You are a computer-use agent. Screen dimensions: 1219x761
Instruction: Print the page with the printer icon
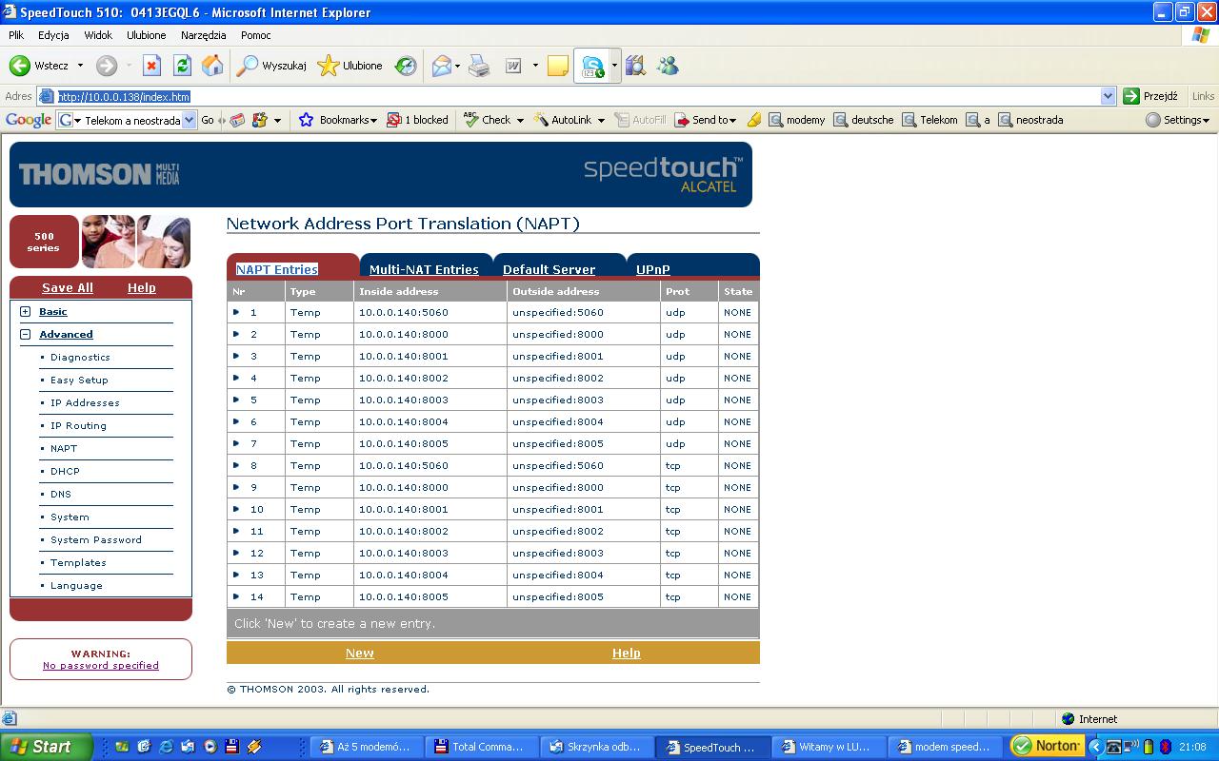479,66
